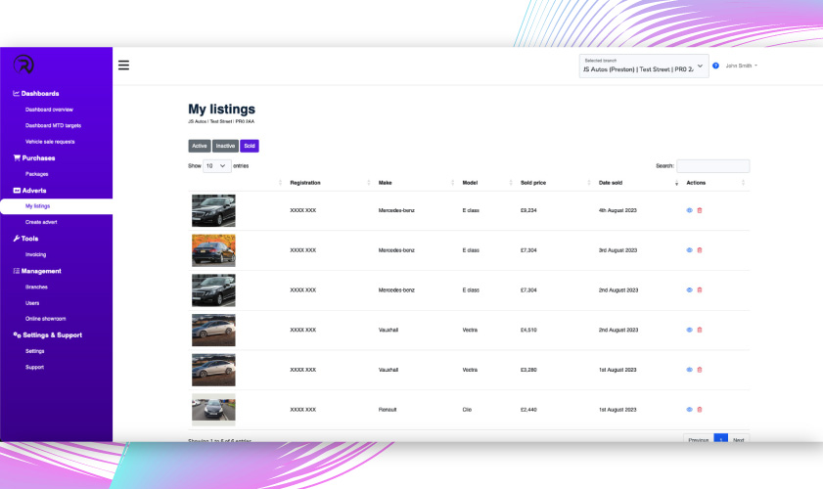Open Create advert in the sidebar

click(41, 222)
